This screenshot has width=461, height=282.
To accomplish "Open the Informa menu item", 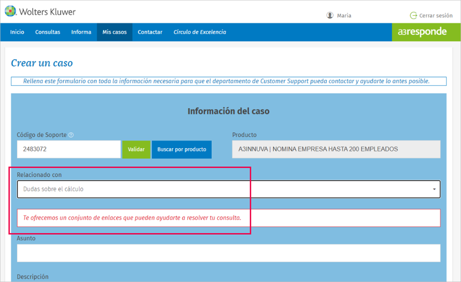I will click(x=81, y=32).
